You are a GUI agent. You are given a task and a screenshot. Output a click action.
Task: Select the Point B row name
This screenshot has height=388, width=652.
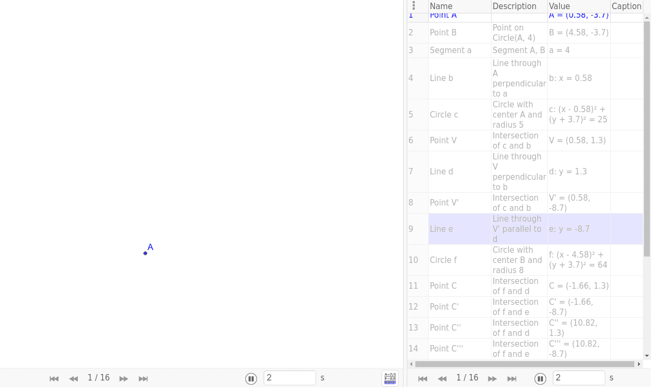(443, 33)
